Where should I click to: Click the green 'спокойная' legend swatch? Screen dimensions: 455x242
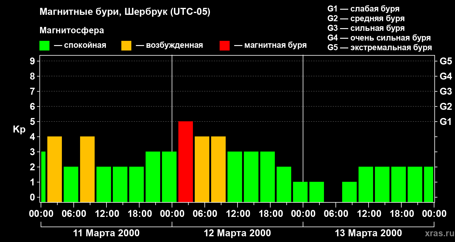[45, 46]
